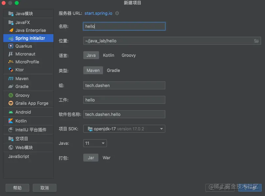This screenshot has width=265, height=196.
Task: Click the Spring Initializr leaf icon
Action: coord(11,38)
